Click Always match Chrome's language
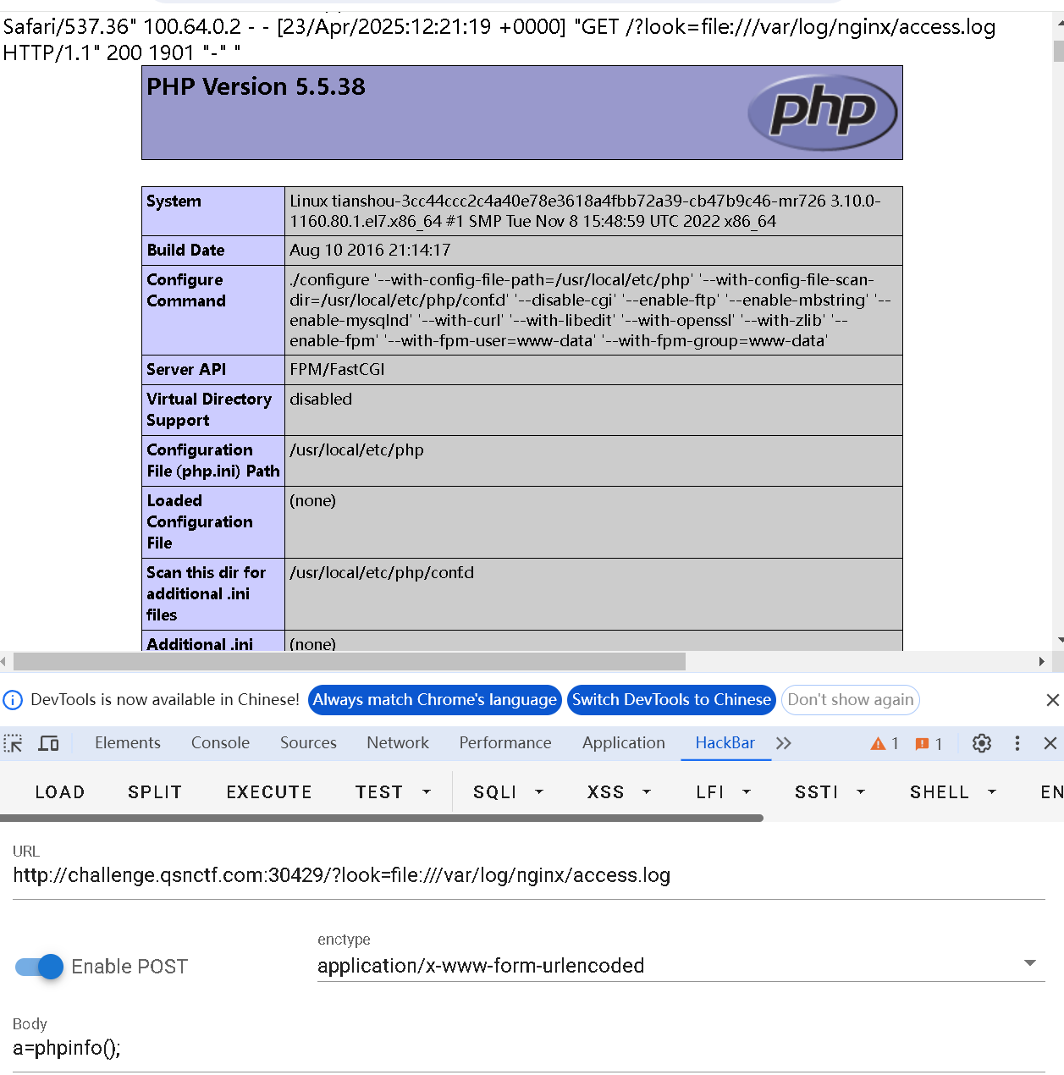 pyautogui.click(x=435, y=700)
